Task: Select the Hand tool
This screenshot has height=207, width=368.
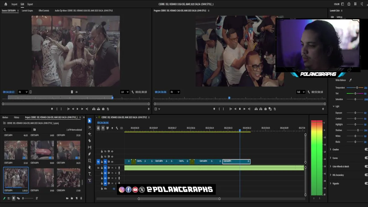Action: (x=89, y=167)
